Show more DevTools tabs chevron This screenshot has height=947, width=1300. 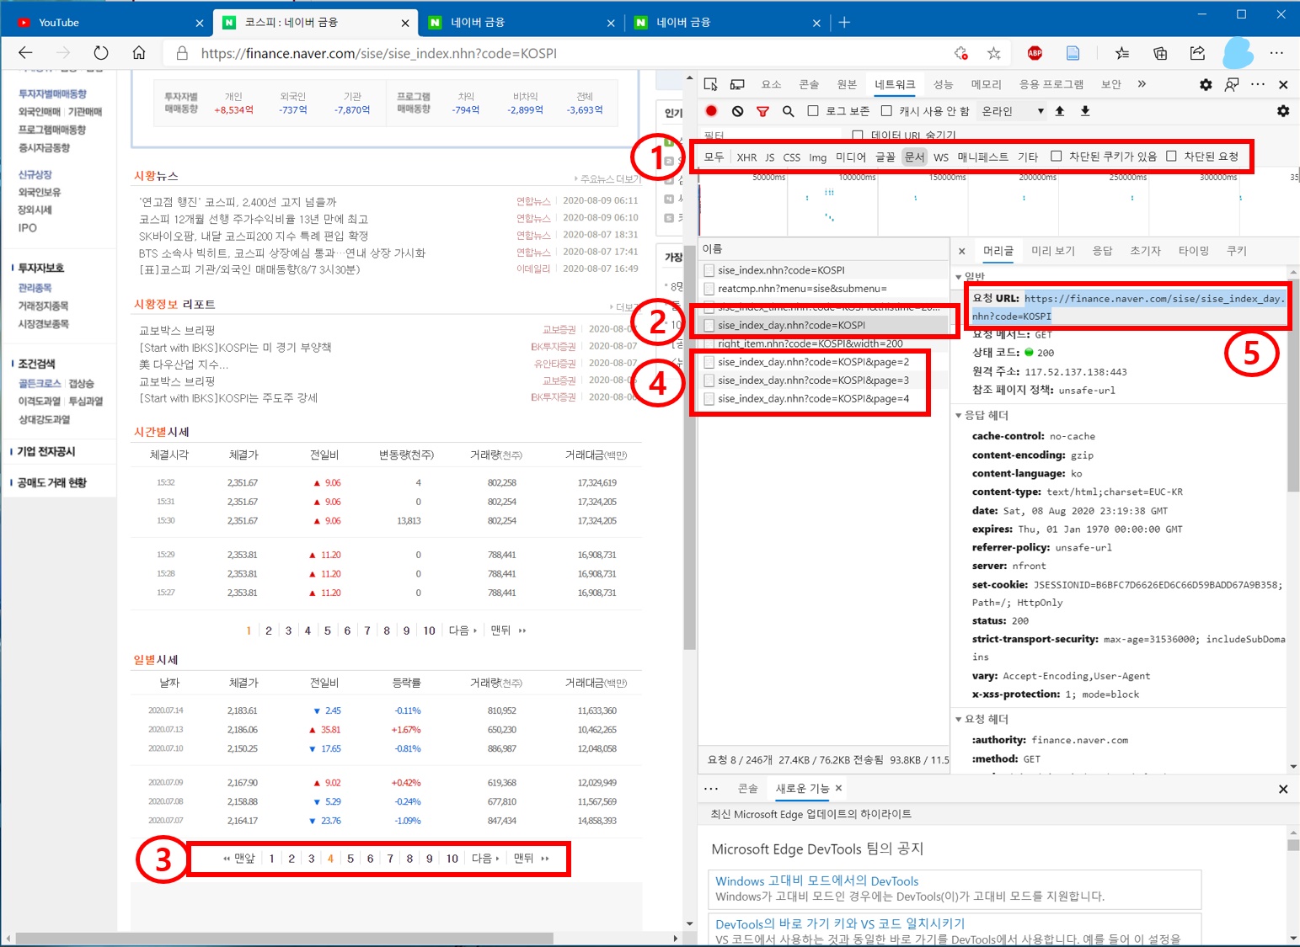(x=1142, y=84)
